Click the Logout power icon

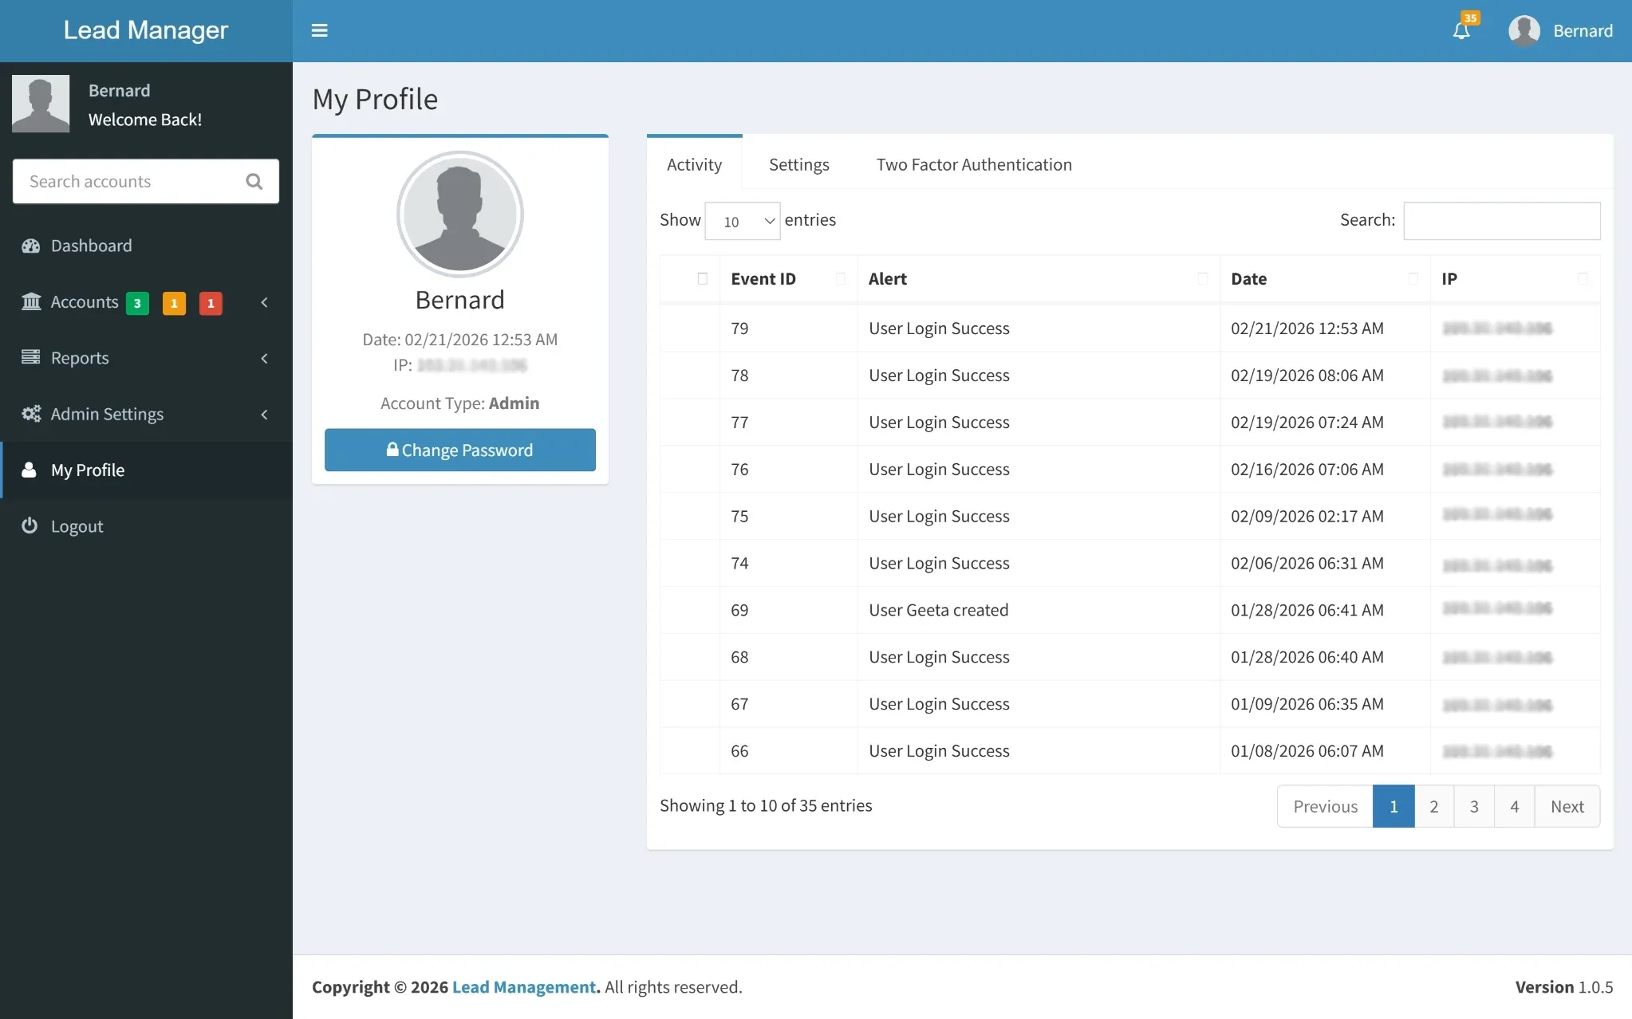click(x=30, y=525)
